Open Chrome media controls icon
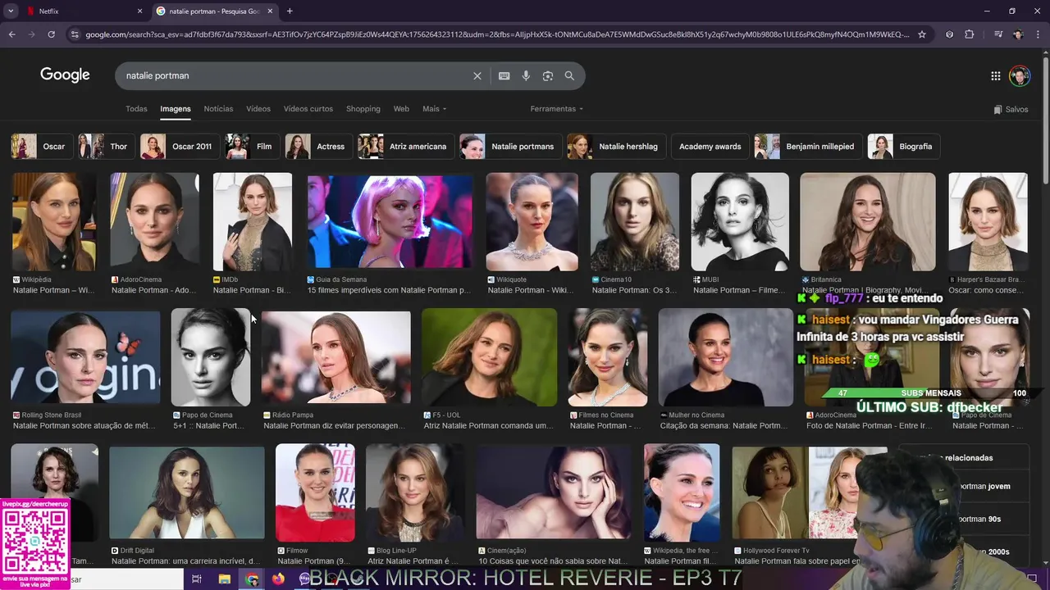Image resolution: width=1050 pixels, height=590 pixels. click(997, 34)
